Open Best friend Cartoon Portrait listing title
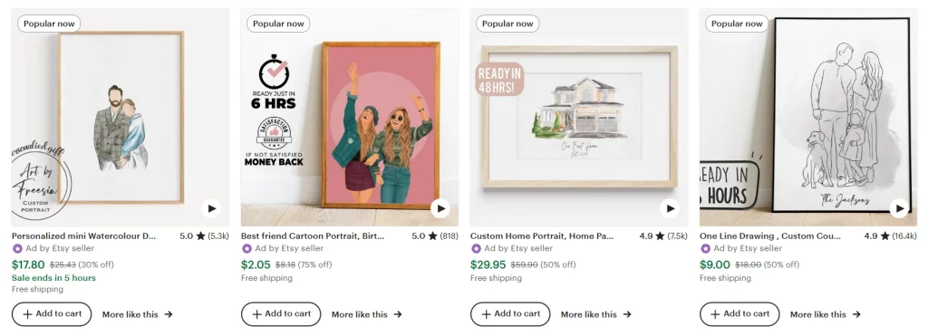The image size is (928, 336). click(x=313, y=236)
